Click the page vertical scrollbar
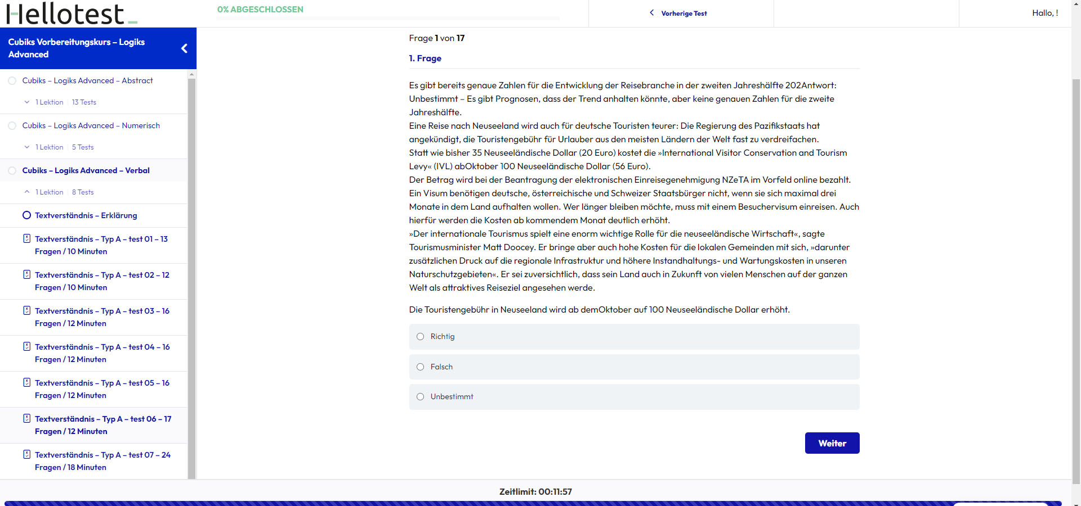1081x506 pixels. tap(1076, 281)
